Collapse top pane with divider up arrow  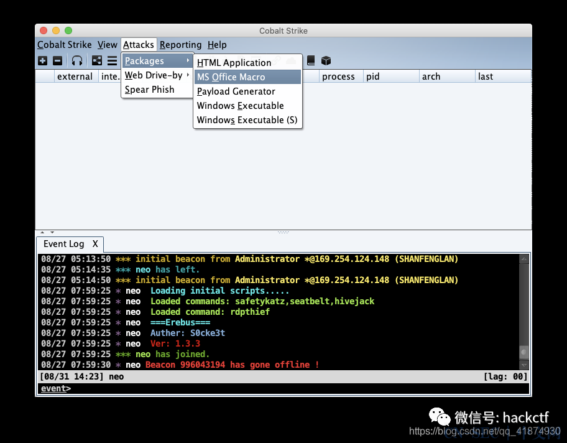[42, 232]
